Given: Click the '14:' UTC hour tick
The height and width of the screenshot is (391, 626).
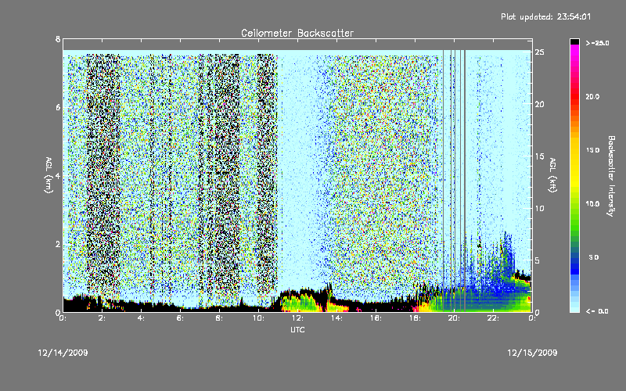Looking at the screenshot, I should coord(336,318).
